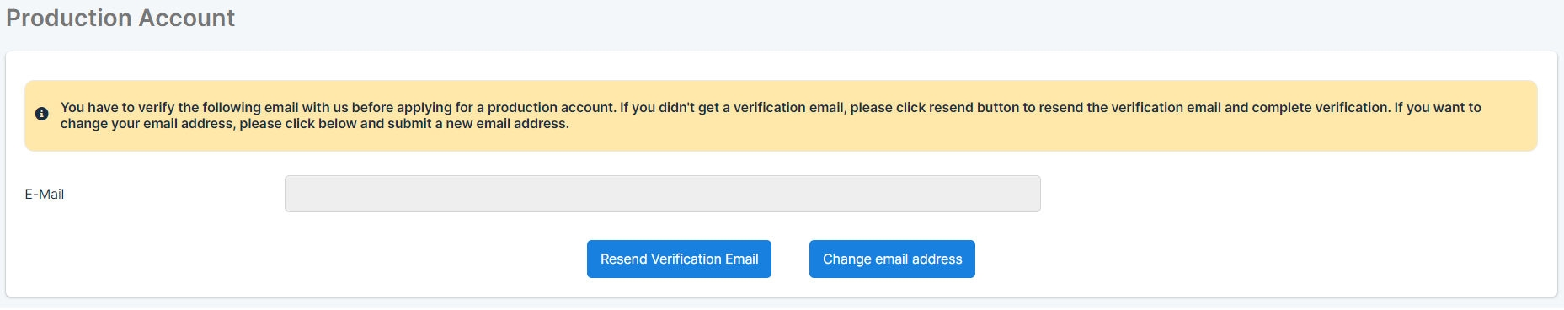Click the words "email address" on the right button

(919, 259)
